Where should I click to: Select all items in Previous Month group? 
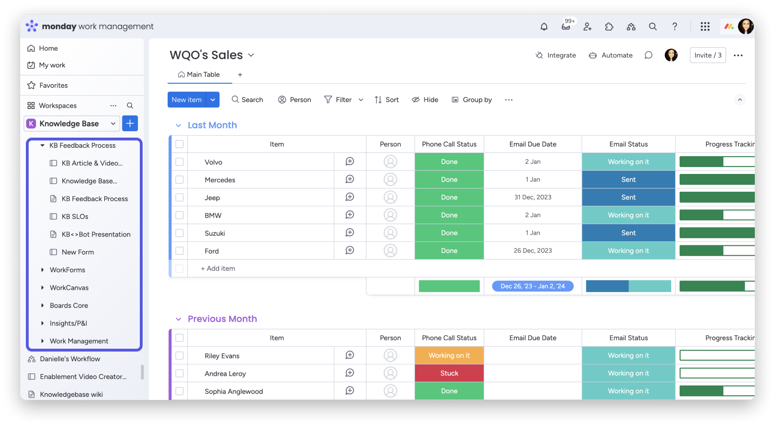point(179,338)
